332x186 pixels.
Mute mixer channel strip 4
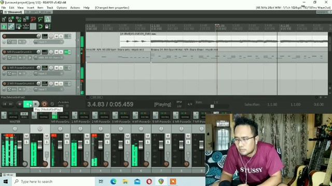(x=107, y=135)
